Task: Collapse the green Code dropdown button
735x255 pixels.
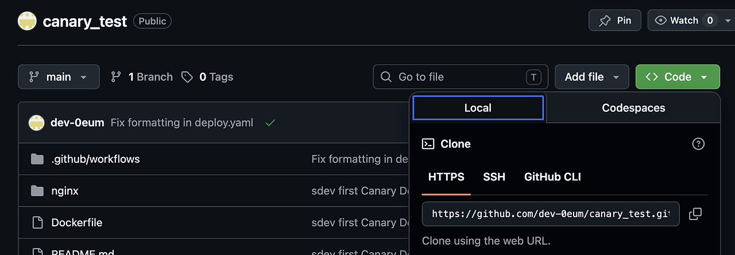Action: [678, 77]
